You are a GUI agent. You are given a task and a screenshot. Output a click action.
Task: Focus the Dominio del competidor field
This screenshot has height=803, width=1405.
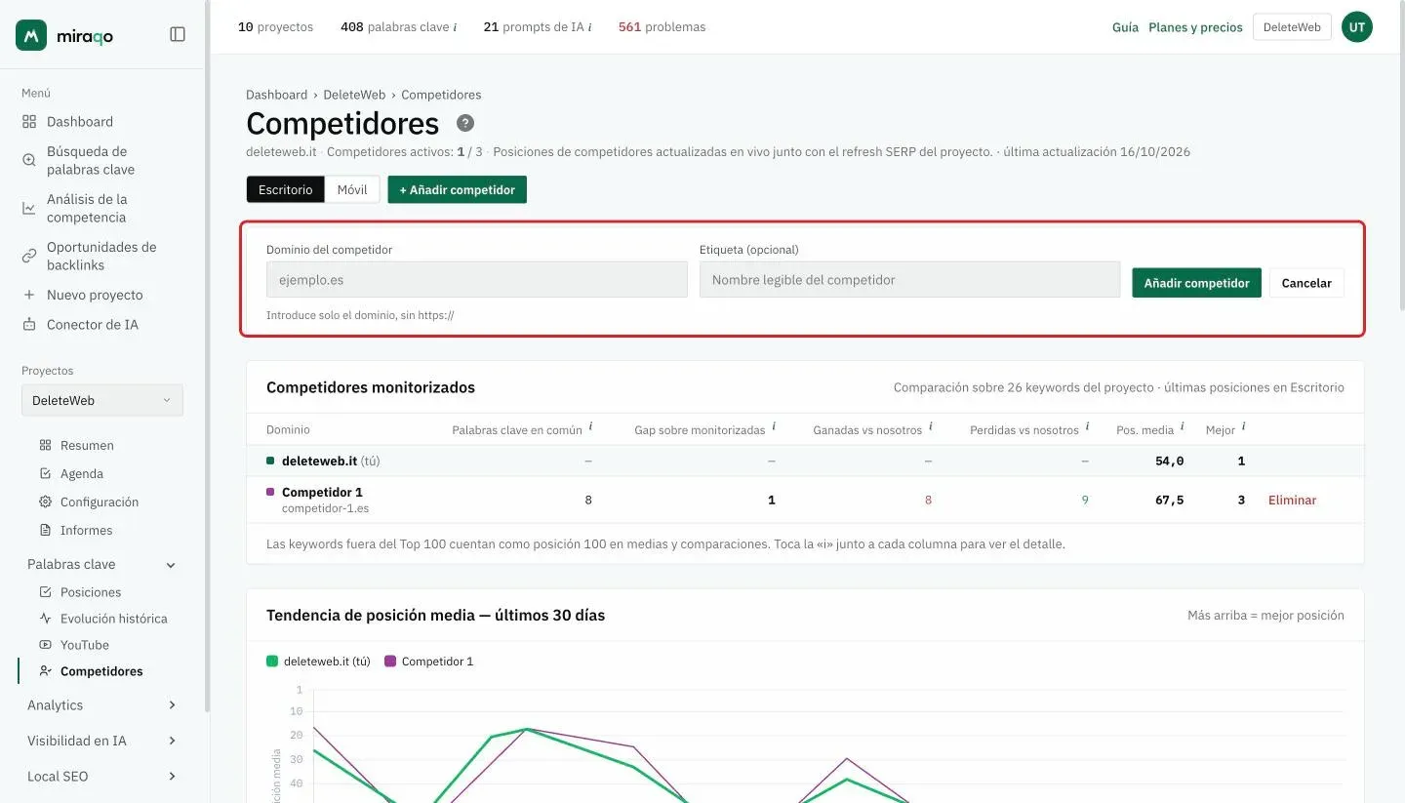click(477, 279)
